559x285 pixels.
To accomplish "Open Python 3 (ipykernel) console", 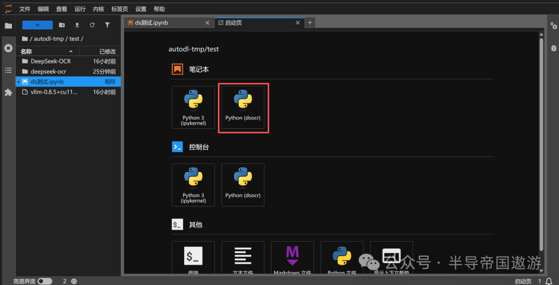I will (x=193, y=185).
